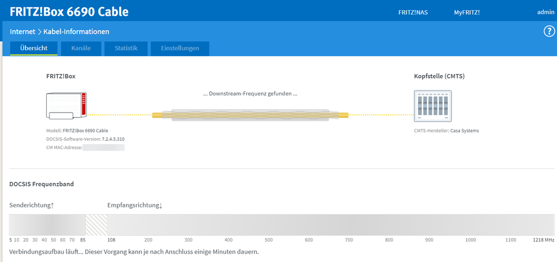Click the Senderichtung upstream frequency band
This screenshot has width=557, height=262.
(x=47, y=225)
